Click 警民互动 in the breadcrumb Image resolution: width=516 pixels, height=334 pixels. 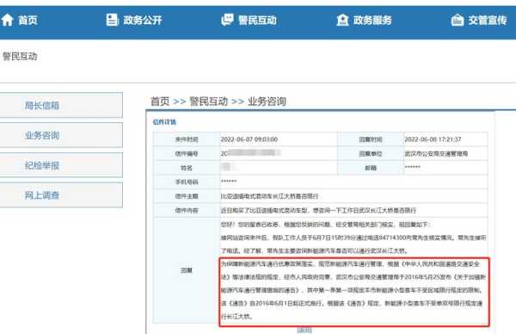(208, 101)
